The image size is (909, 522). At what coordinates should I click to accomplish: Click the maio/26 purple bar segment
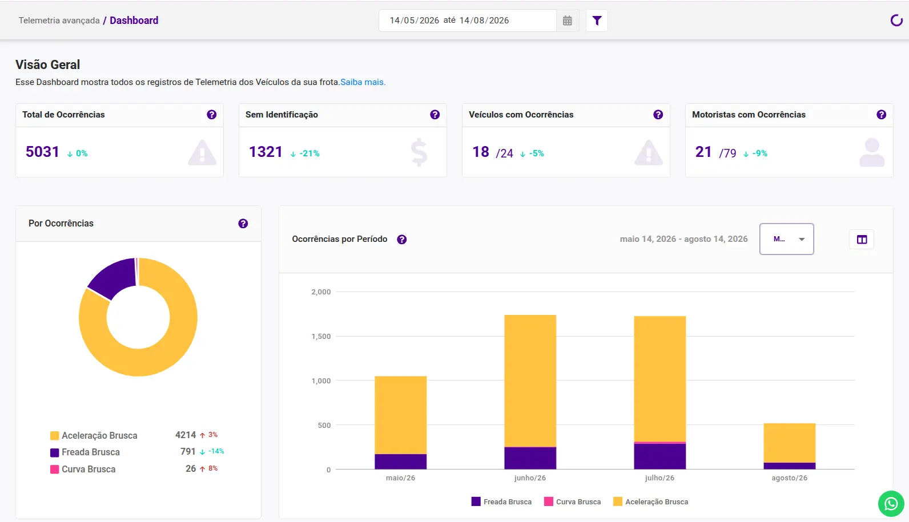point(400,462)
